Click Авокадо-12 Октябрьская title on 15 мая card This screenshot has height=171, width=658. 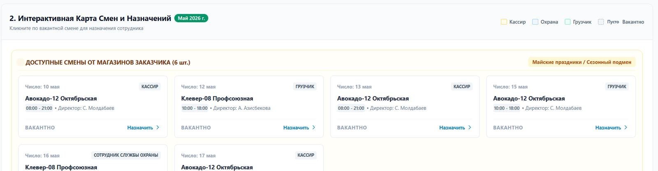(529, 98)
